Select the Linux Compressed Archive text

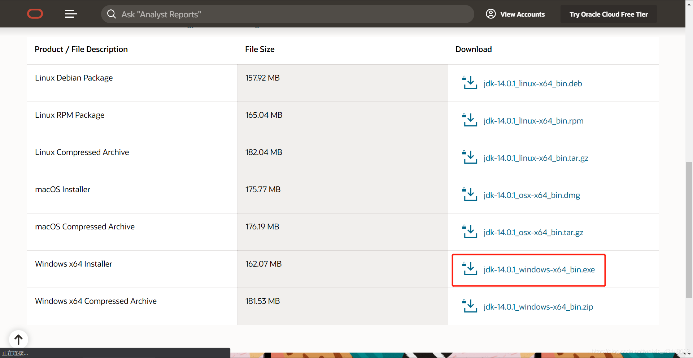tap(82, 152)
